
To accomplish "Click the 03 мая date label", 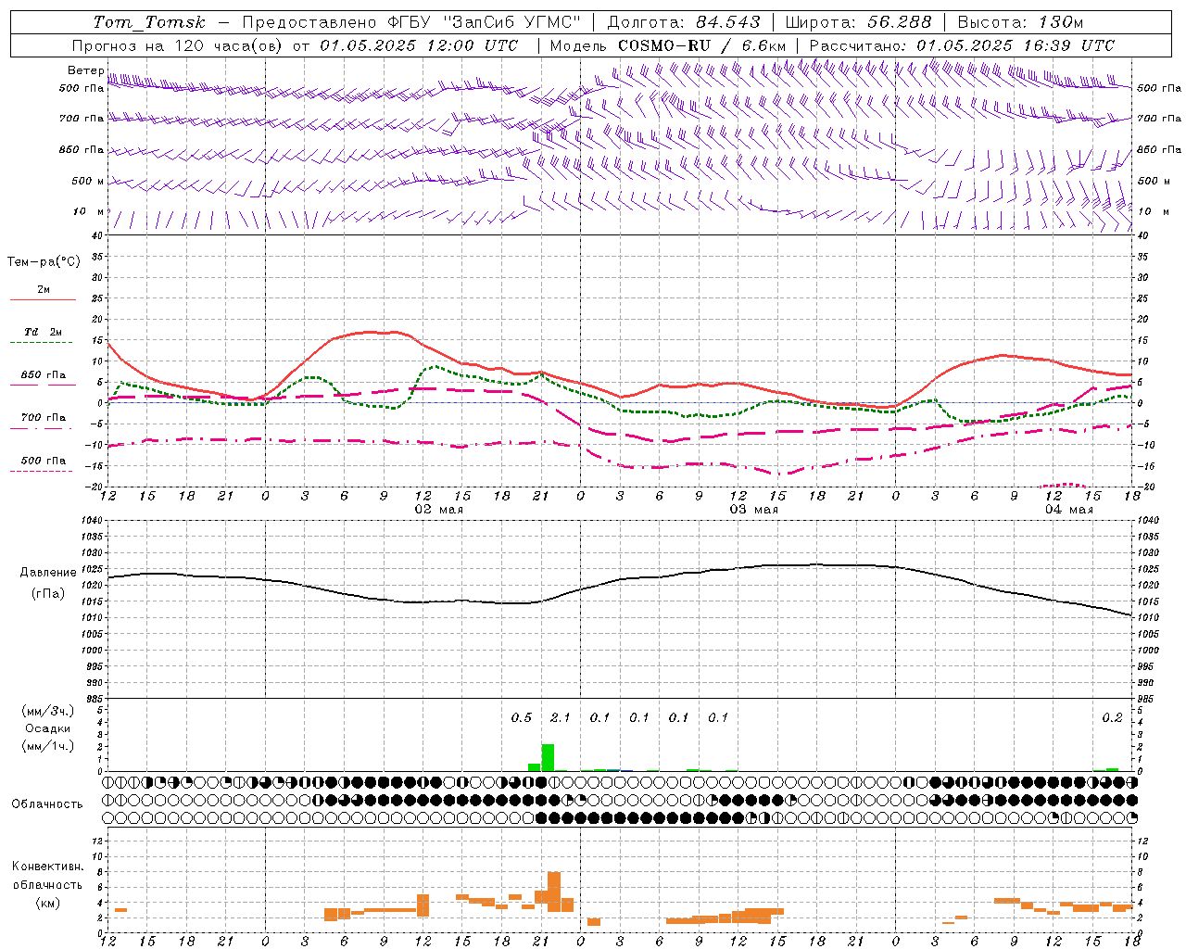I will click(753, 510).
